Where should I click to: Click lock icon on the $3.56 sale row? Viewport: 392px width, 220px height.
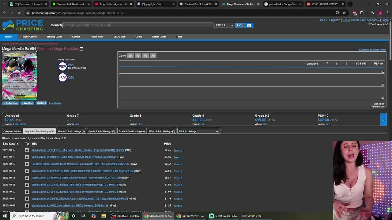27,157
